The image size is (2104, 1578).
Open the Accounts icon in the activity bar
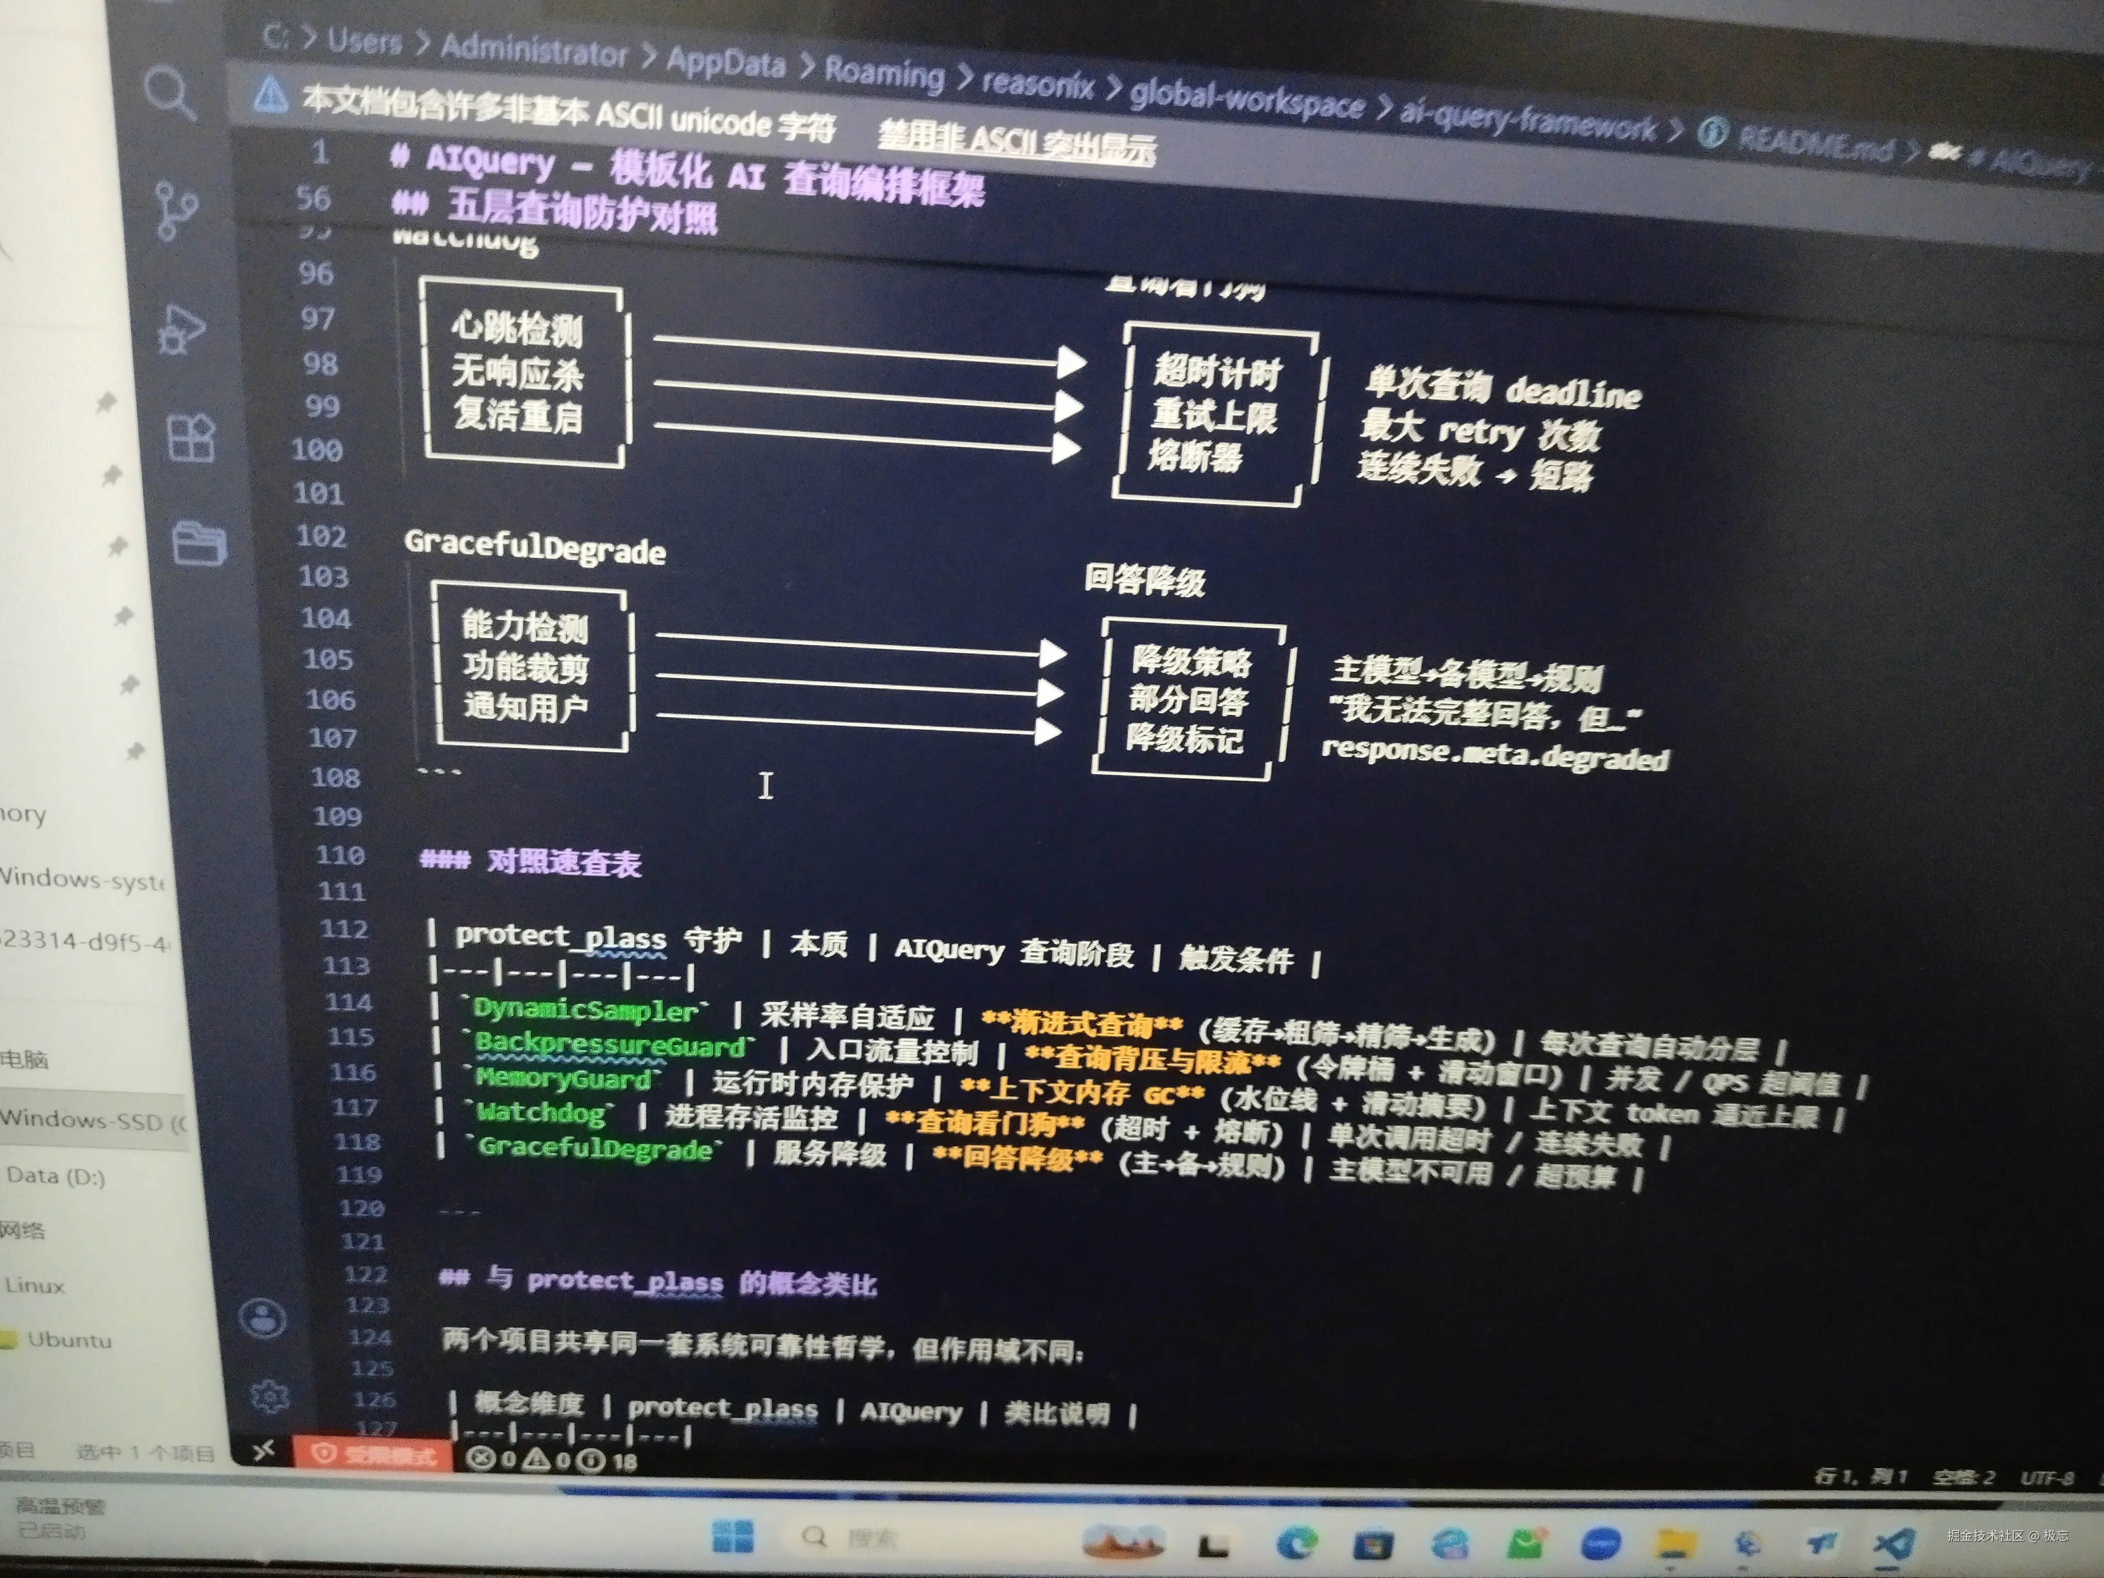(262, 1318)
